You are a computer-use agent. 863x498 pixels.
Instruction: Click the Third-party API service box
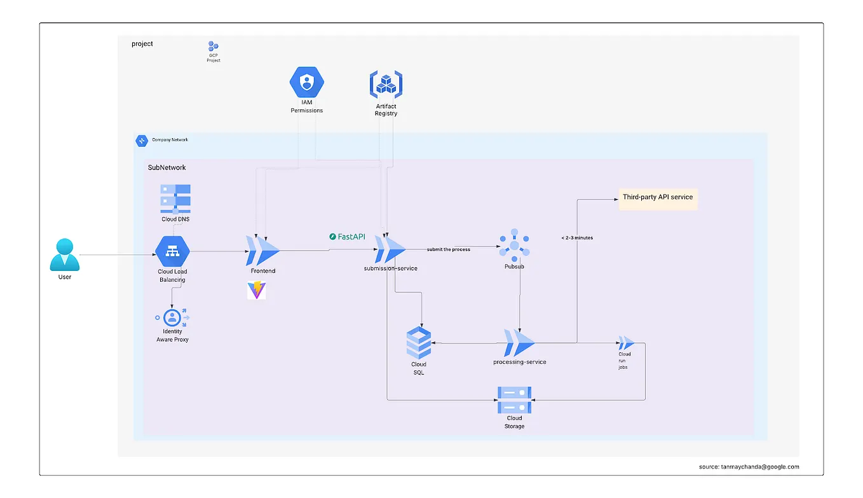pos(658,198)
